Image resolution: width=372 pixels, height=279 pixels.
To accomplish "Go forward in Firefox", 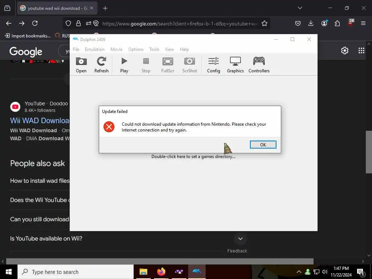I will [x=22, y=23].
